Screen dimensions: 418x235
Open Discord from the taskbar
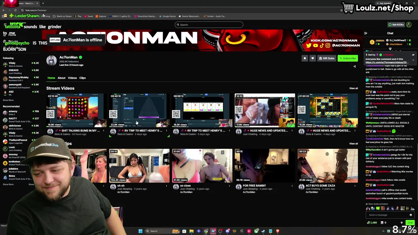(x=227, y=231)
